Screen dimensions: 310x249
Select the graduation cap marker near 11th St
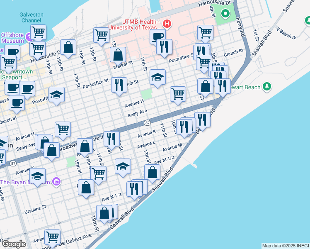[157, 77]
